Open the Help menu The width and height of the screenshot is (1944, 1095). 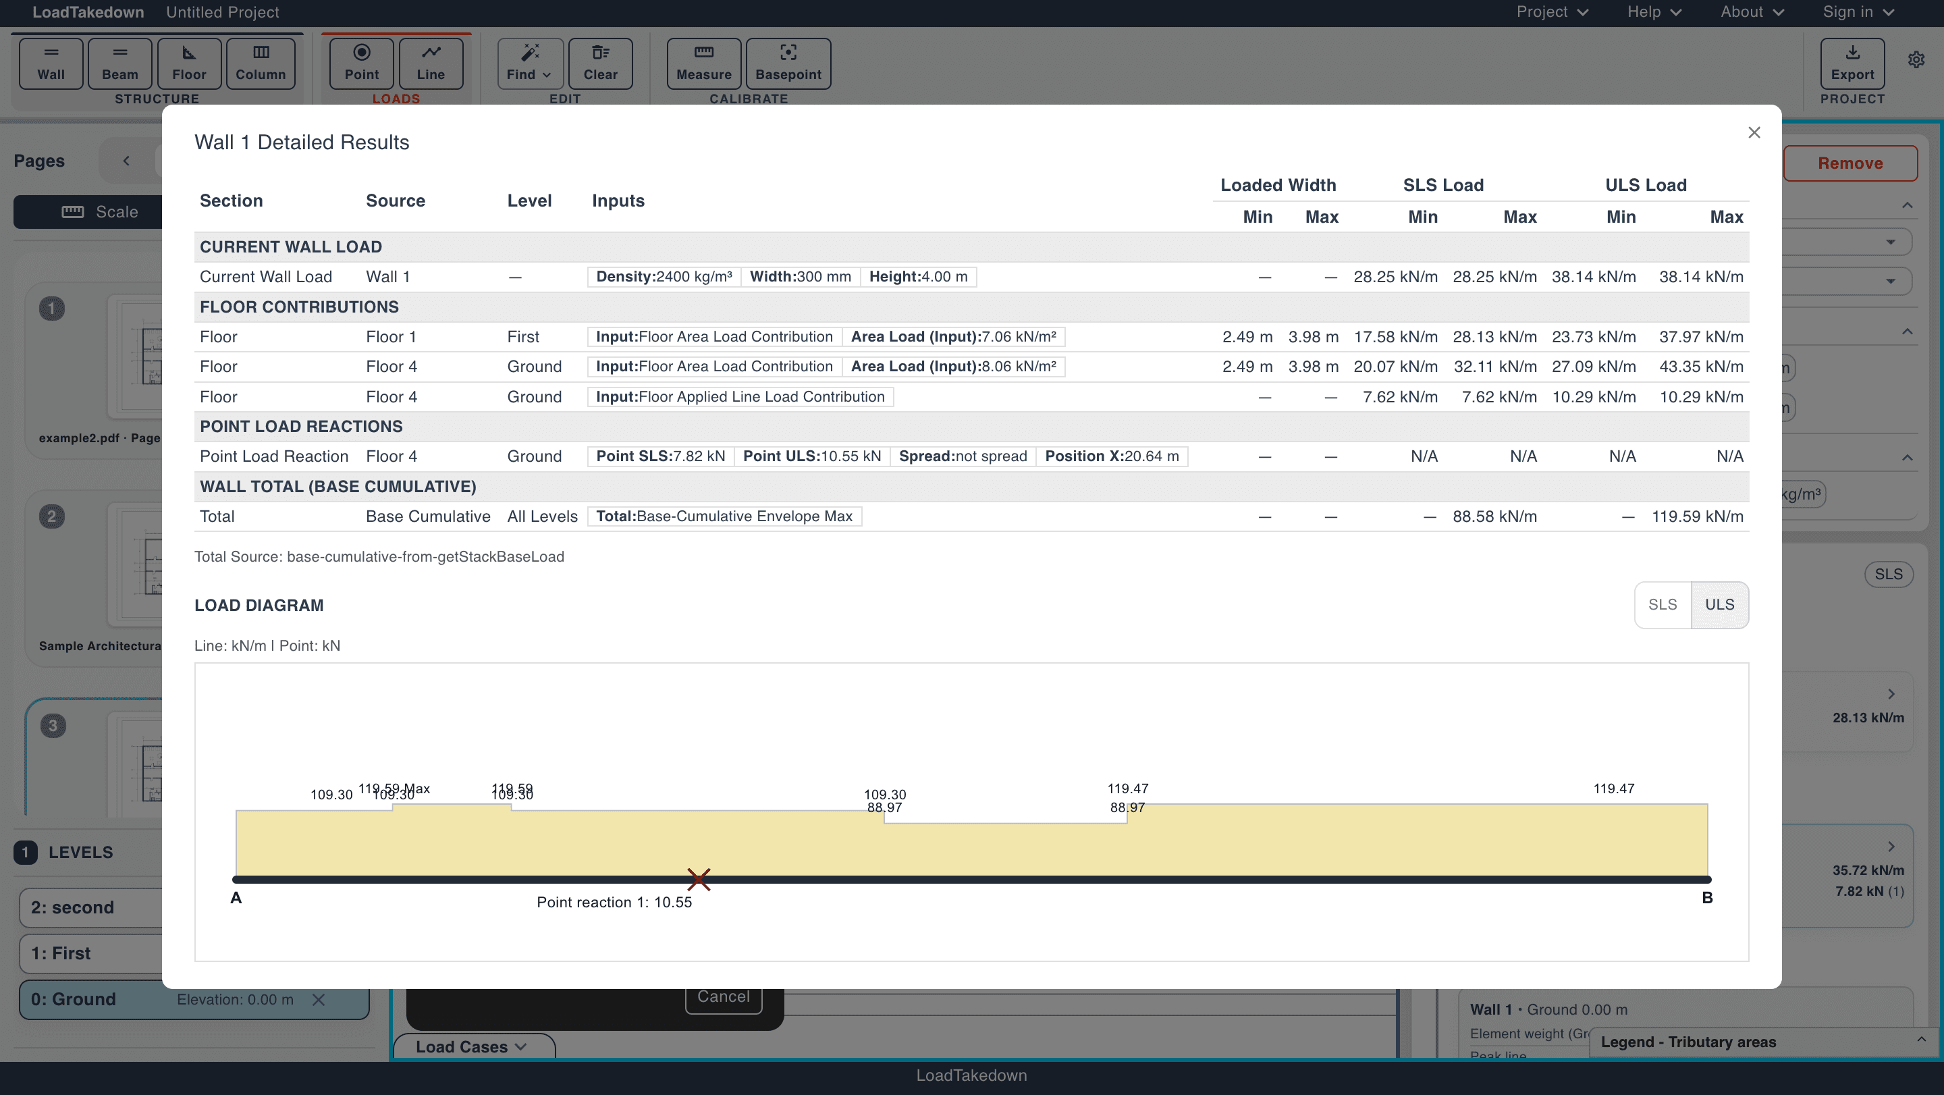[1652, 12]
